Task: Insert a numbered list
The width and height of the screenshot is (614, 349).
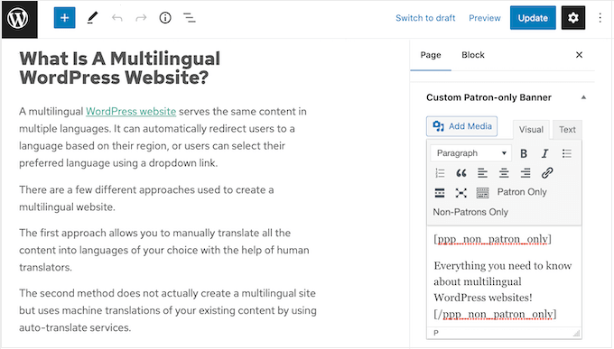Action: (440, 172)
